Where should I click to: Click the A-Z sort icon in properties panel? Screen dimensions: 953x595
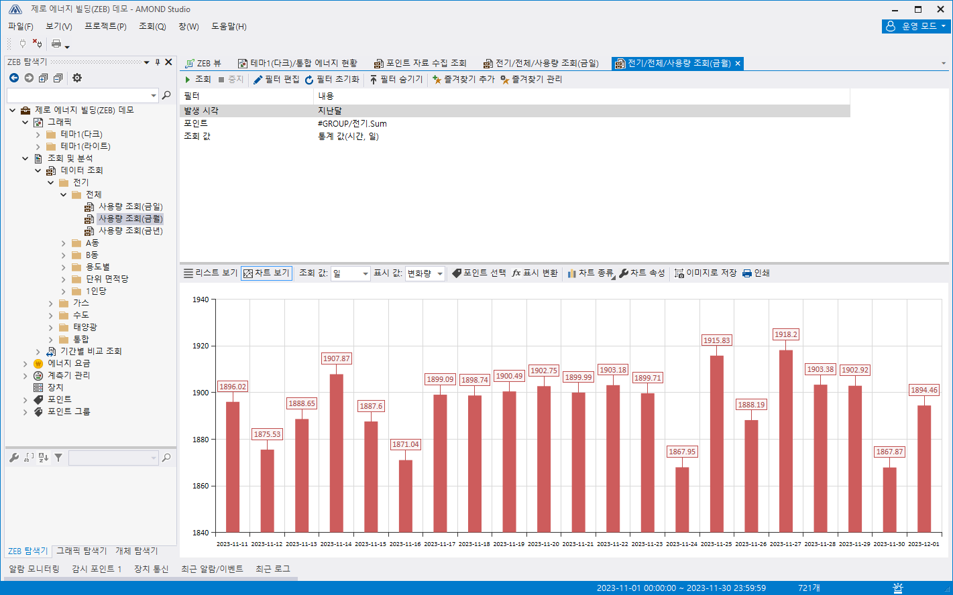(x=44, y=458)
